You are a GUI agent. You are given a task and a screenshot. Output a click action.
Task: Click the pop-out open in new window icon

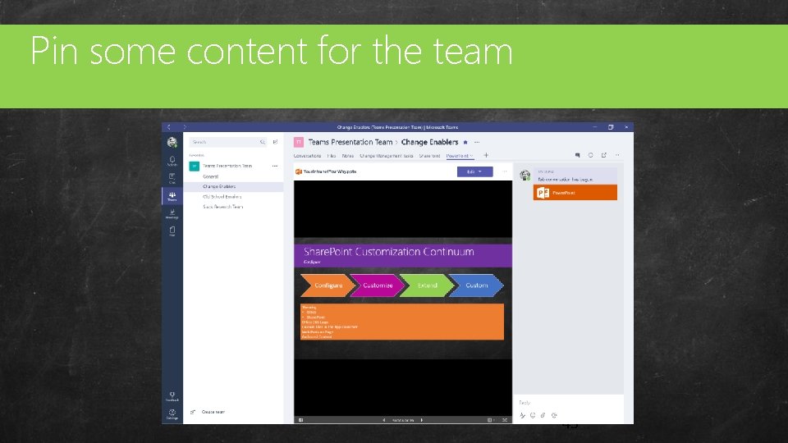(x=604, y=155)
